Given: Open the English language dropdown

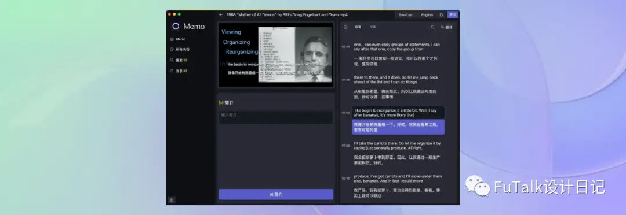Looking at the screenshot, I should click(427, 14).
